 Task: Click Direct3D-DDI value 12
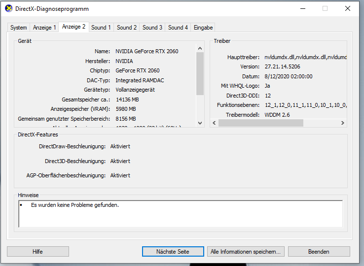[x=268, y=96]
